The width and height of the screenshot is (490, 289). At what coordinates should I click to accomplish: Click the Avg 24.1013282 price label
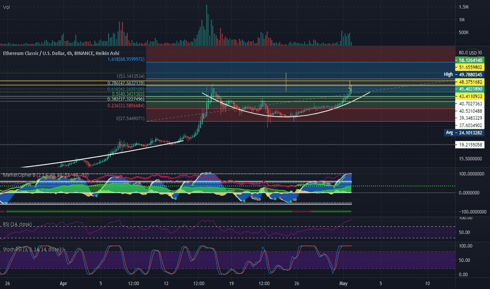pos(464,132)
